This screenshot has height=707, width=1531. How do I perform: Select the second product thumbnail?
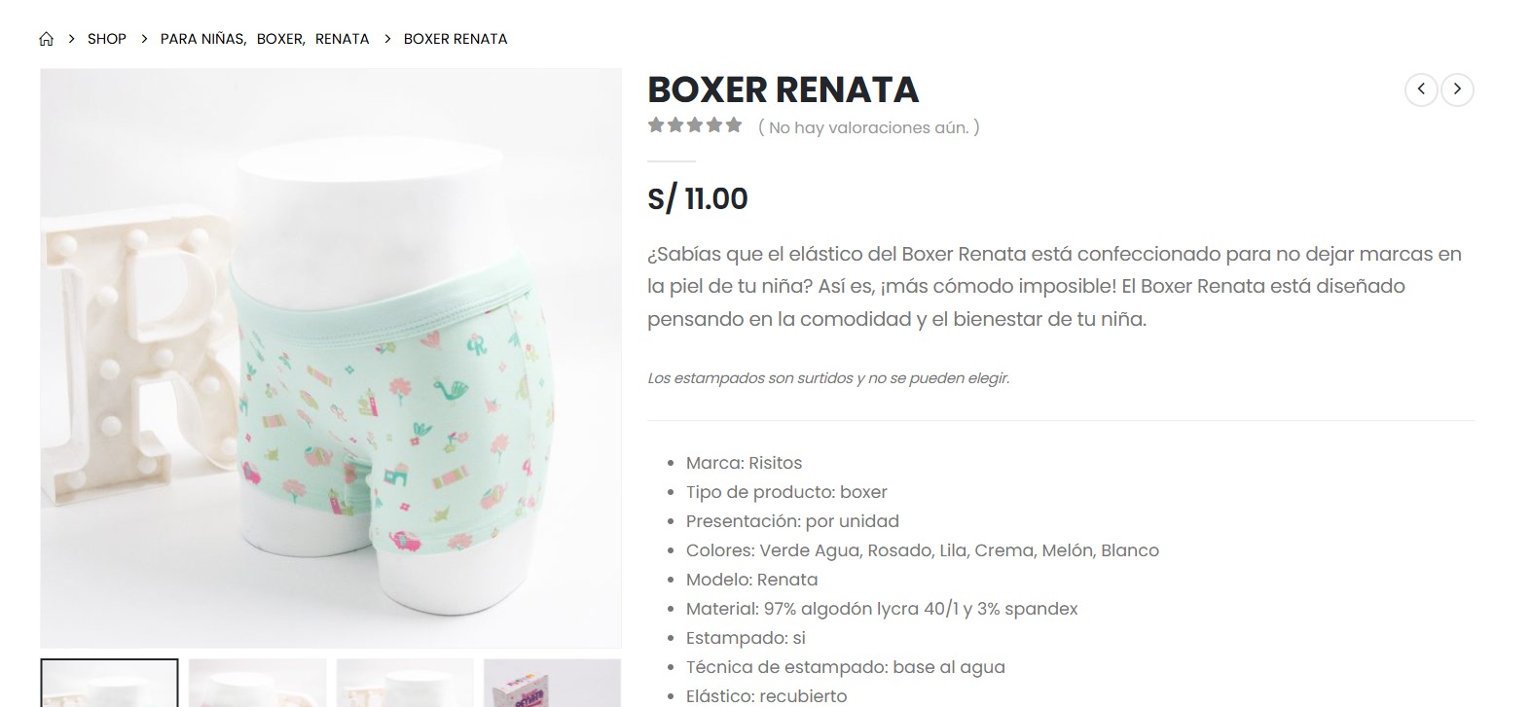coord(257,683)
